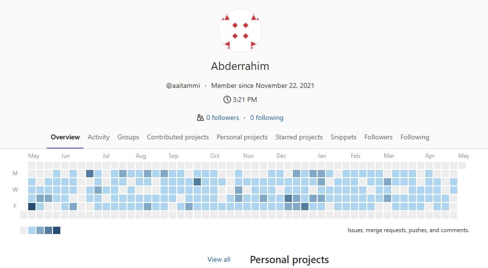488x268 pixels.
Task: Go to the Contributed projects tab
Action: (x=178, y=137)
